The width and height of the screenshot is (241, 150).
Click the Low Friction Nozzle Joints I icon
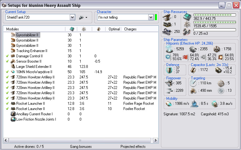13,119
